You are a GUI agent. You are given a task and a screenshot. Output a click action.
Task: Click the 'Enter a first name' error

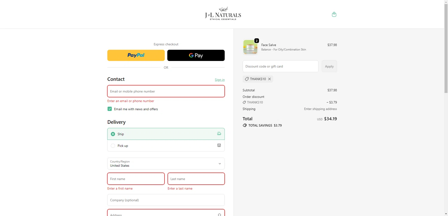click(120, 189)
